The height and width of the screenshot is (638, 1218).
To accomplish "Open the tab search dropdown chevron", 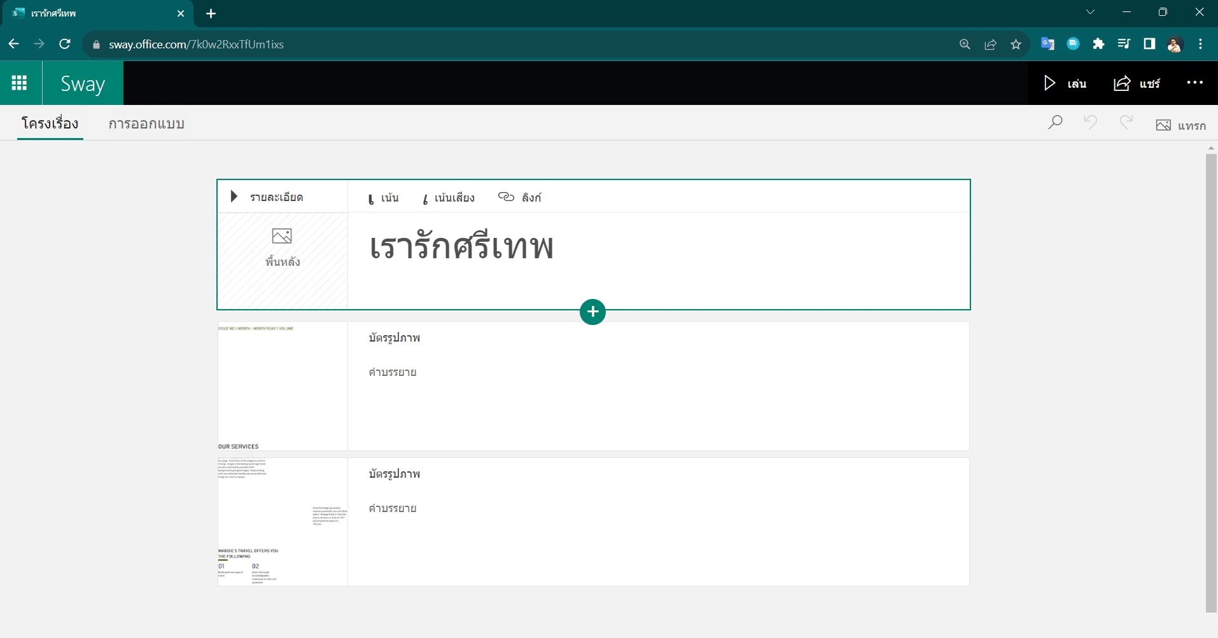I will [1090, 12].
